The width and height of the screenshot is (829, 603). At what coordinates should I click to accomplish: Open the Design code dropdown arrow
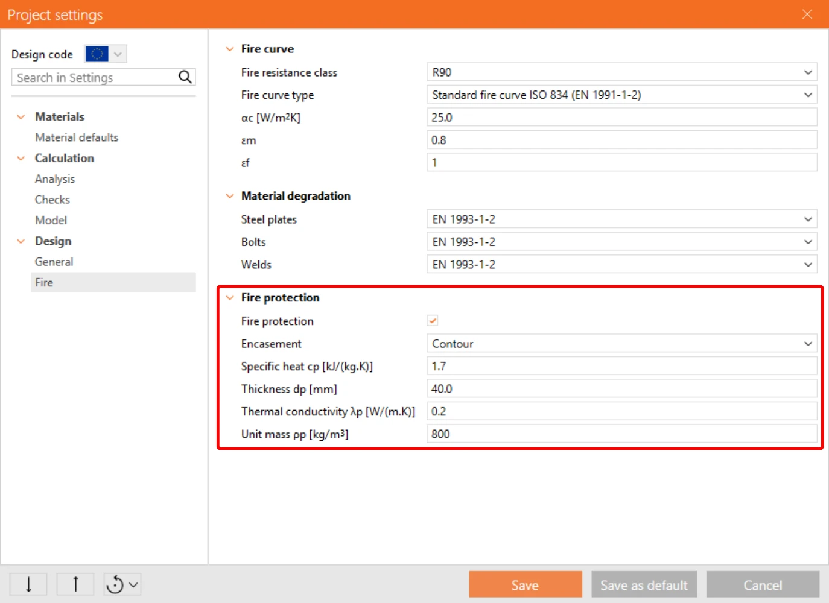118,54
